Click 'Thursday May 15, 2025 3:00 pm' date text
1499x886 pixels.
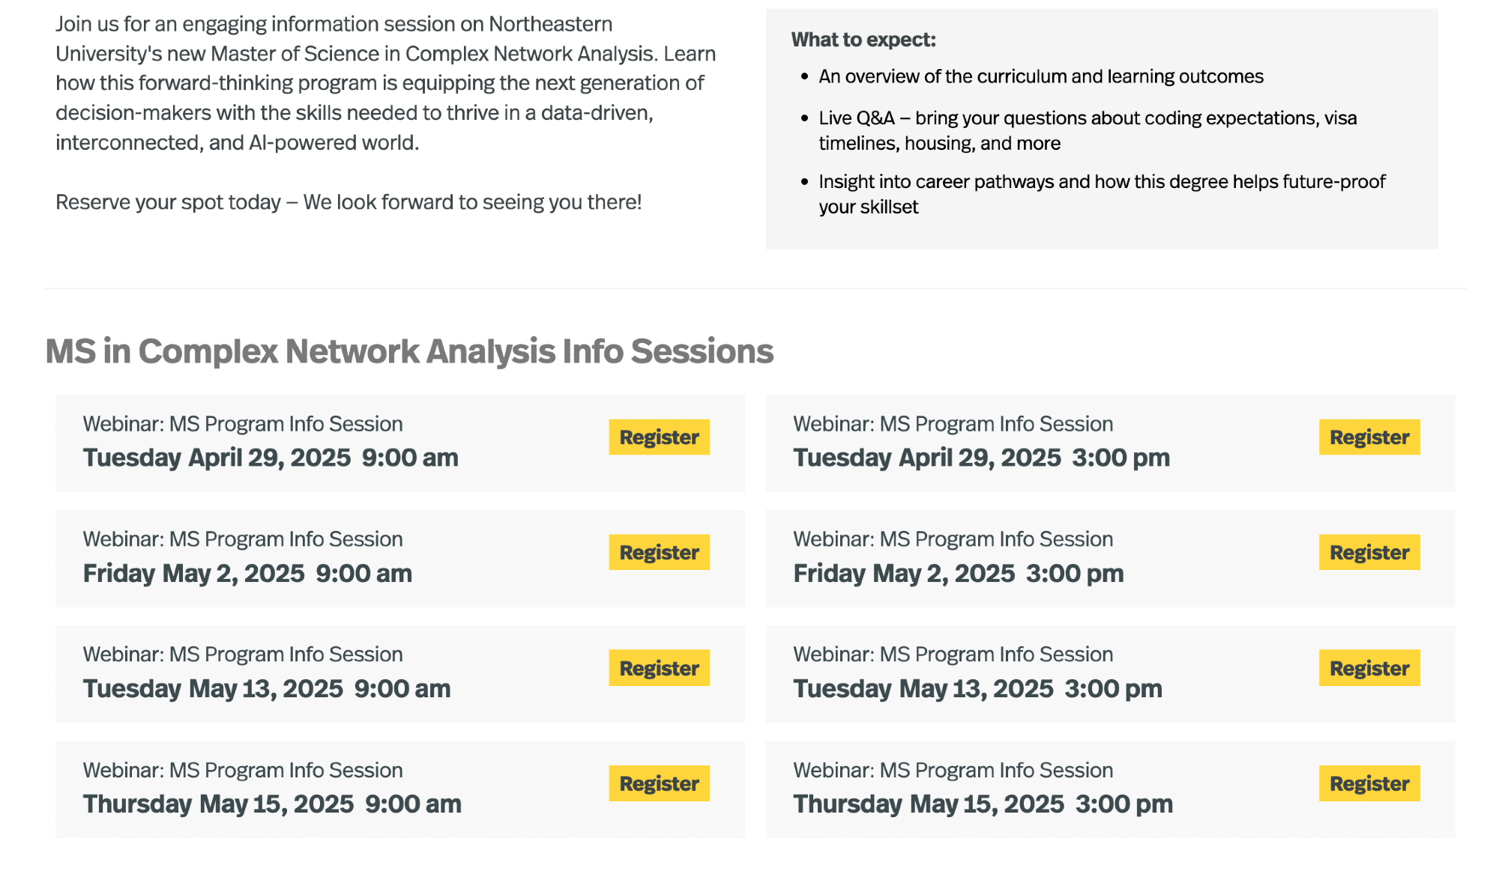983,804
